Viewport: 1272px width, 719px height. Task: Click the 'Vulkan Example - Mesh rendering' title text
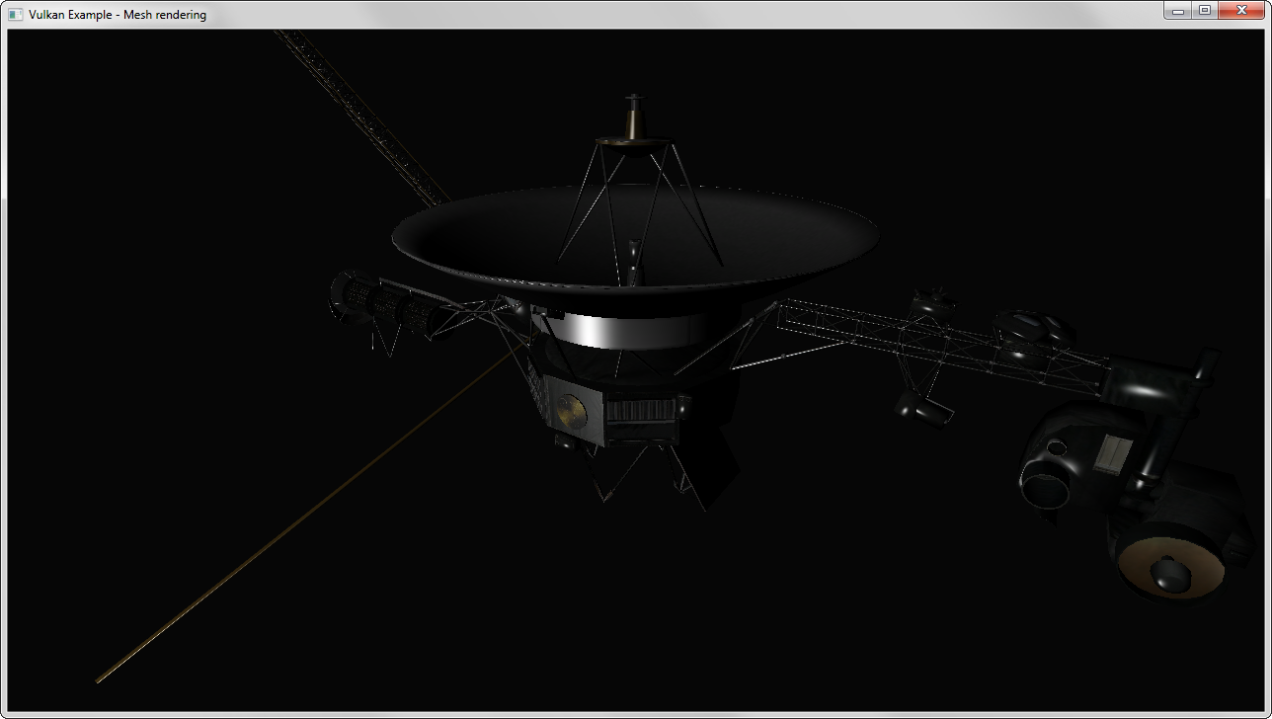point(118,14)
